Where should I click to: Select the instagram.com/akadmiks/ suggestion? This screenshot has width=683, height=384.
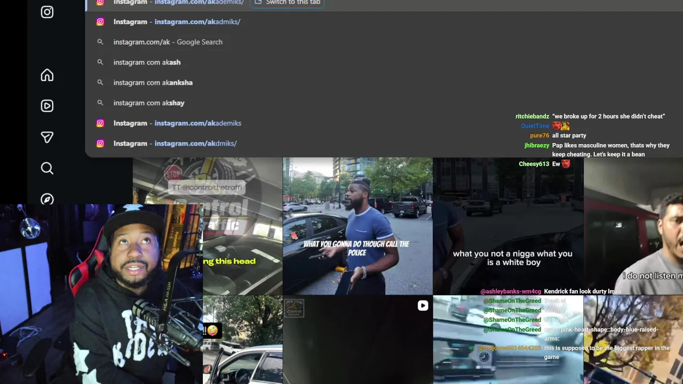[384, 22]
